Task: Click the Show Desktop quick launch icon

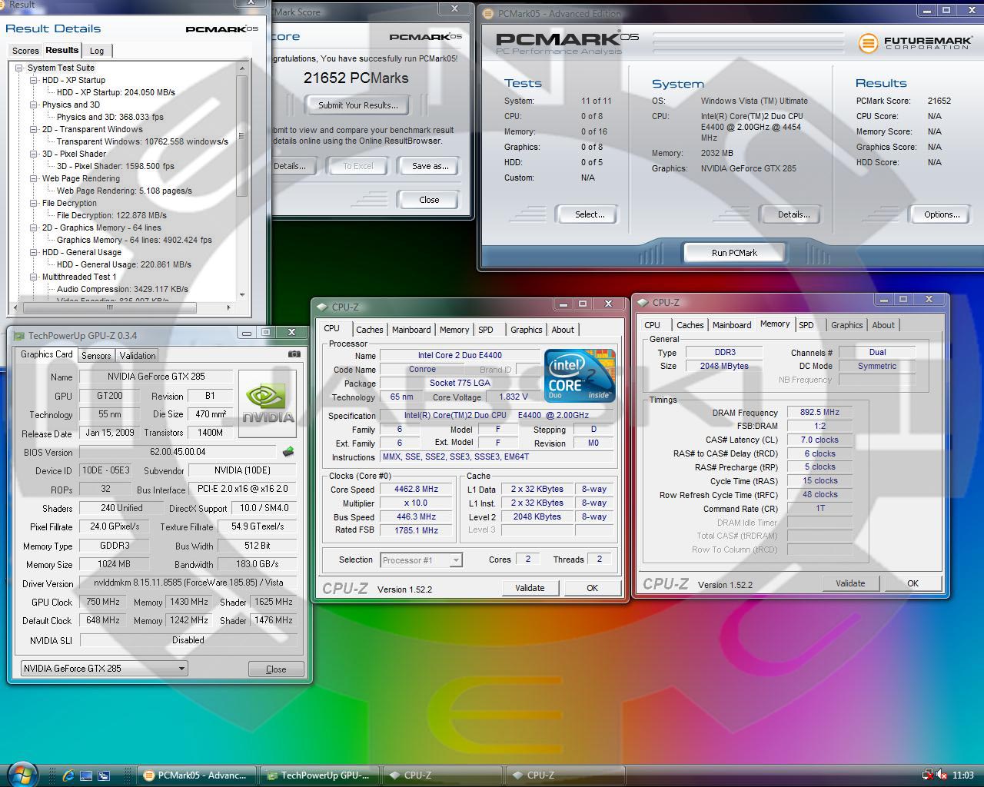Action: click(86, 775)
